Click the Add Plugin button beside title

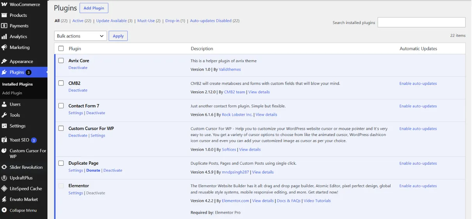(94, 8)
